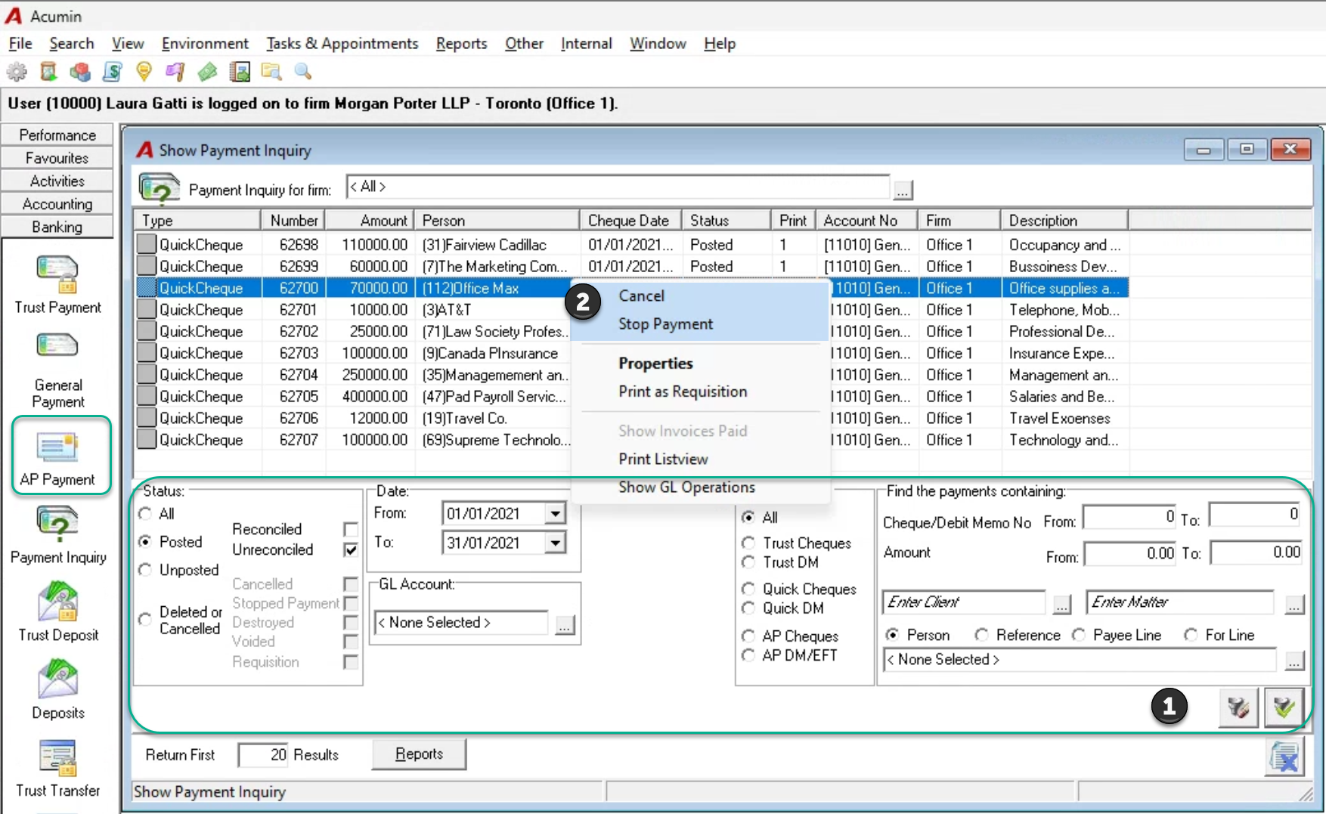This screenshot has height=814, width=1326.
Task: Open the Accounting sidebar section
Action: coord(57,204)
